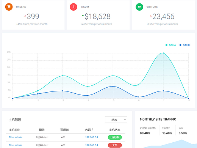Click the Site A data point at 3

pos(63,76)
